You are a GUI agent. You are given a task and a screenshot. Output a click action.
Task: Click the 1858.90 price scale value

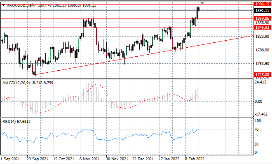point(262,23)
